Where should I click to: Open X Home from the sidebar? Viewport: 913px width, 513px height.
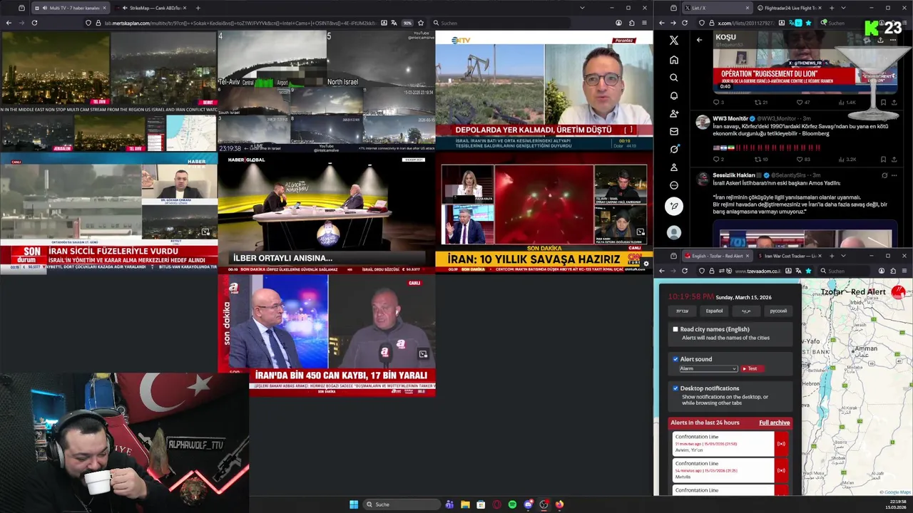point(674,60)
